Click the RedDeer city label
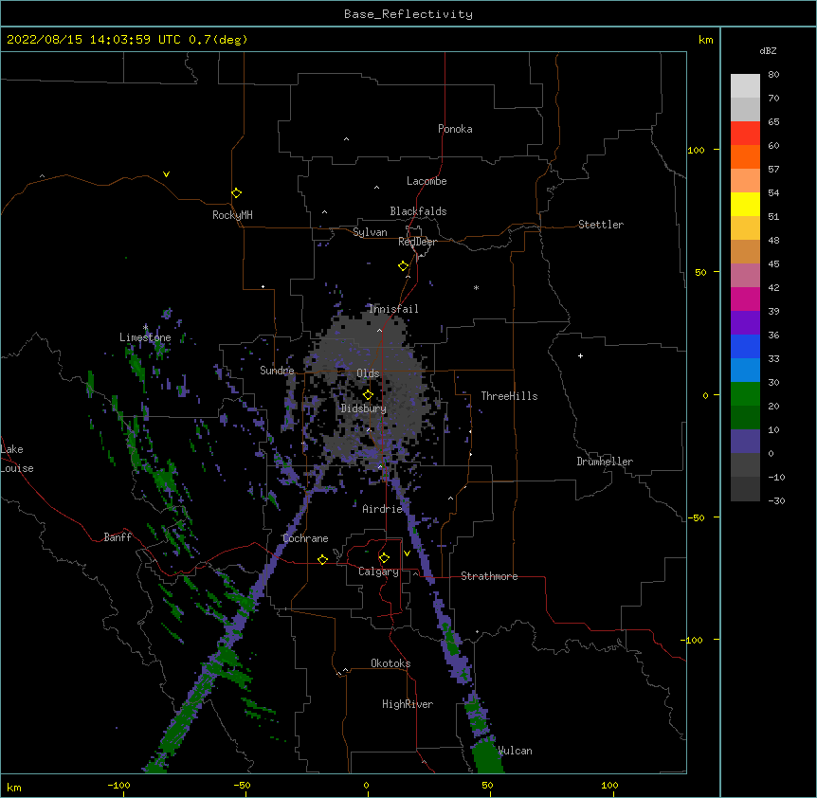817x798 pixels. click(417, 242)
